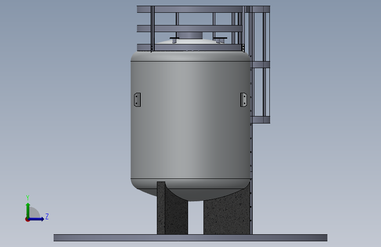Select the bottom dished head of the tank
This screenshot has height=247, width=381.
pyautogui.click(x=191, y=190)
